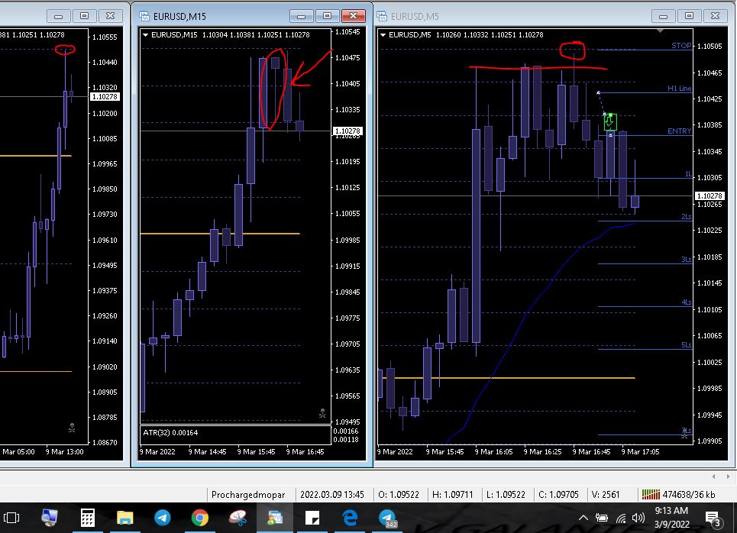Switch to the active MetaTrader taskbar icon

[x=275, y=518]
